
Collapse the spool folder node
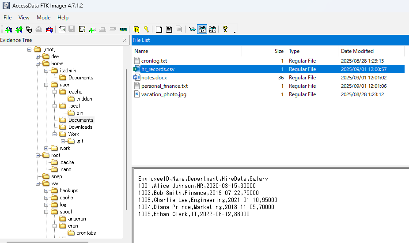pyautogui.click(x=46, y=212)
